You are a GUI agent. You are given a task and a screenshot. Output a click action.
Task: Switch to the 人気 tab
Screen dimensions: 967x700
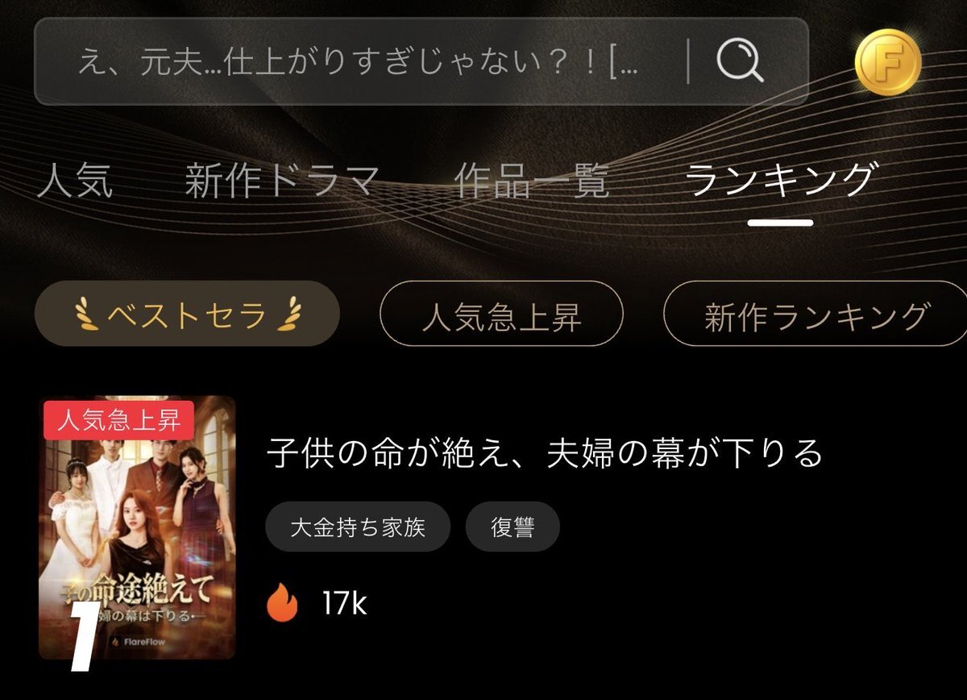tap(75, 181)
